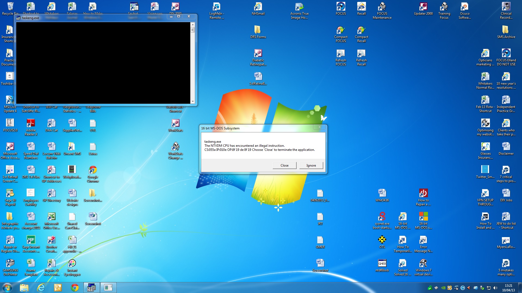Click Ignore in the MS-DOS Subsystem dialog
This screenshot has height=293, width=522.
pos(311,165)
